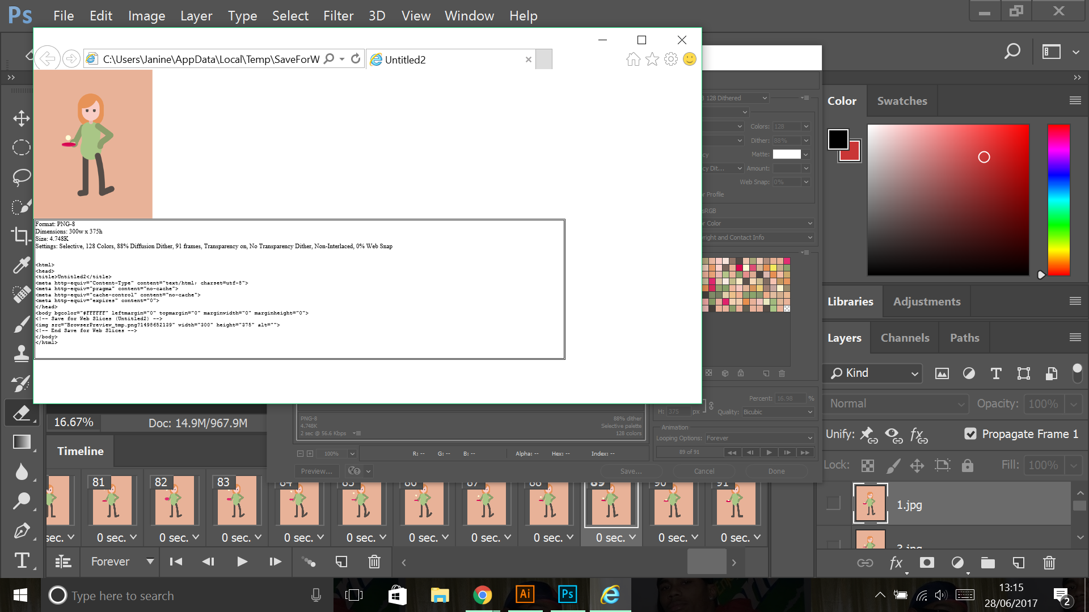Toggle visibility of the 1.jpg layer
This screenshot has width=1089, height=612.
point(833,503)
